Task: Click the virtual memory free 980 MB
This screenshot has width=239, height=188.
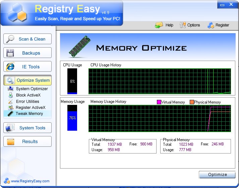Action: [146, 144]
